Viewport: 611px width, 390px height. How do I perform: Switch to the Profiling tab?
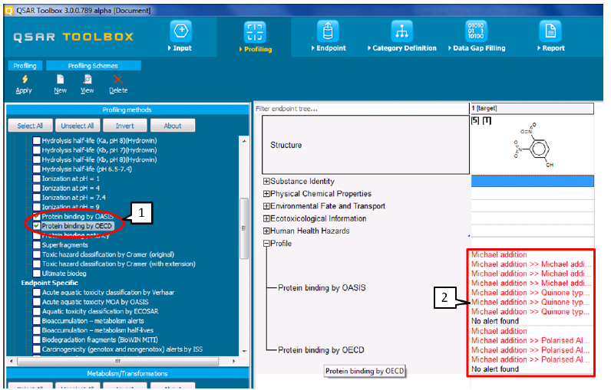pos(25,66)
